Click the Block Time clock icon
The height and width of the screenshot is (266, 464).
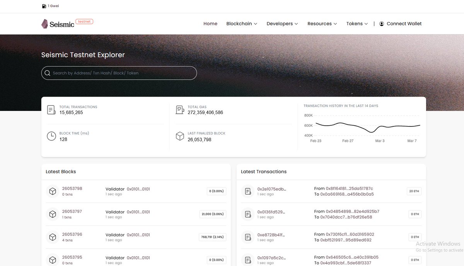click(51, 136)
